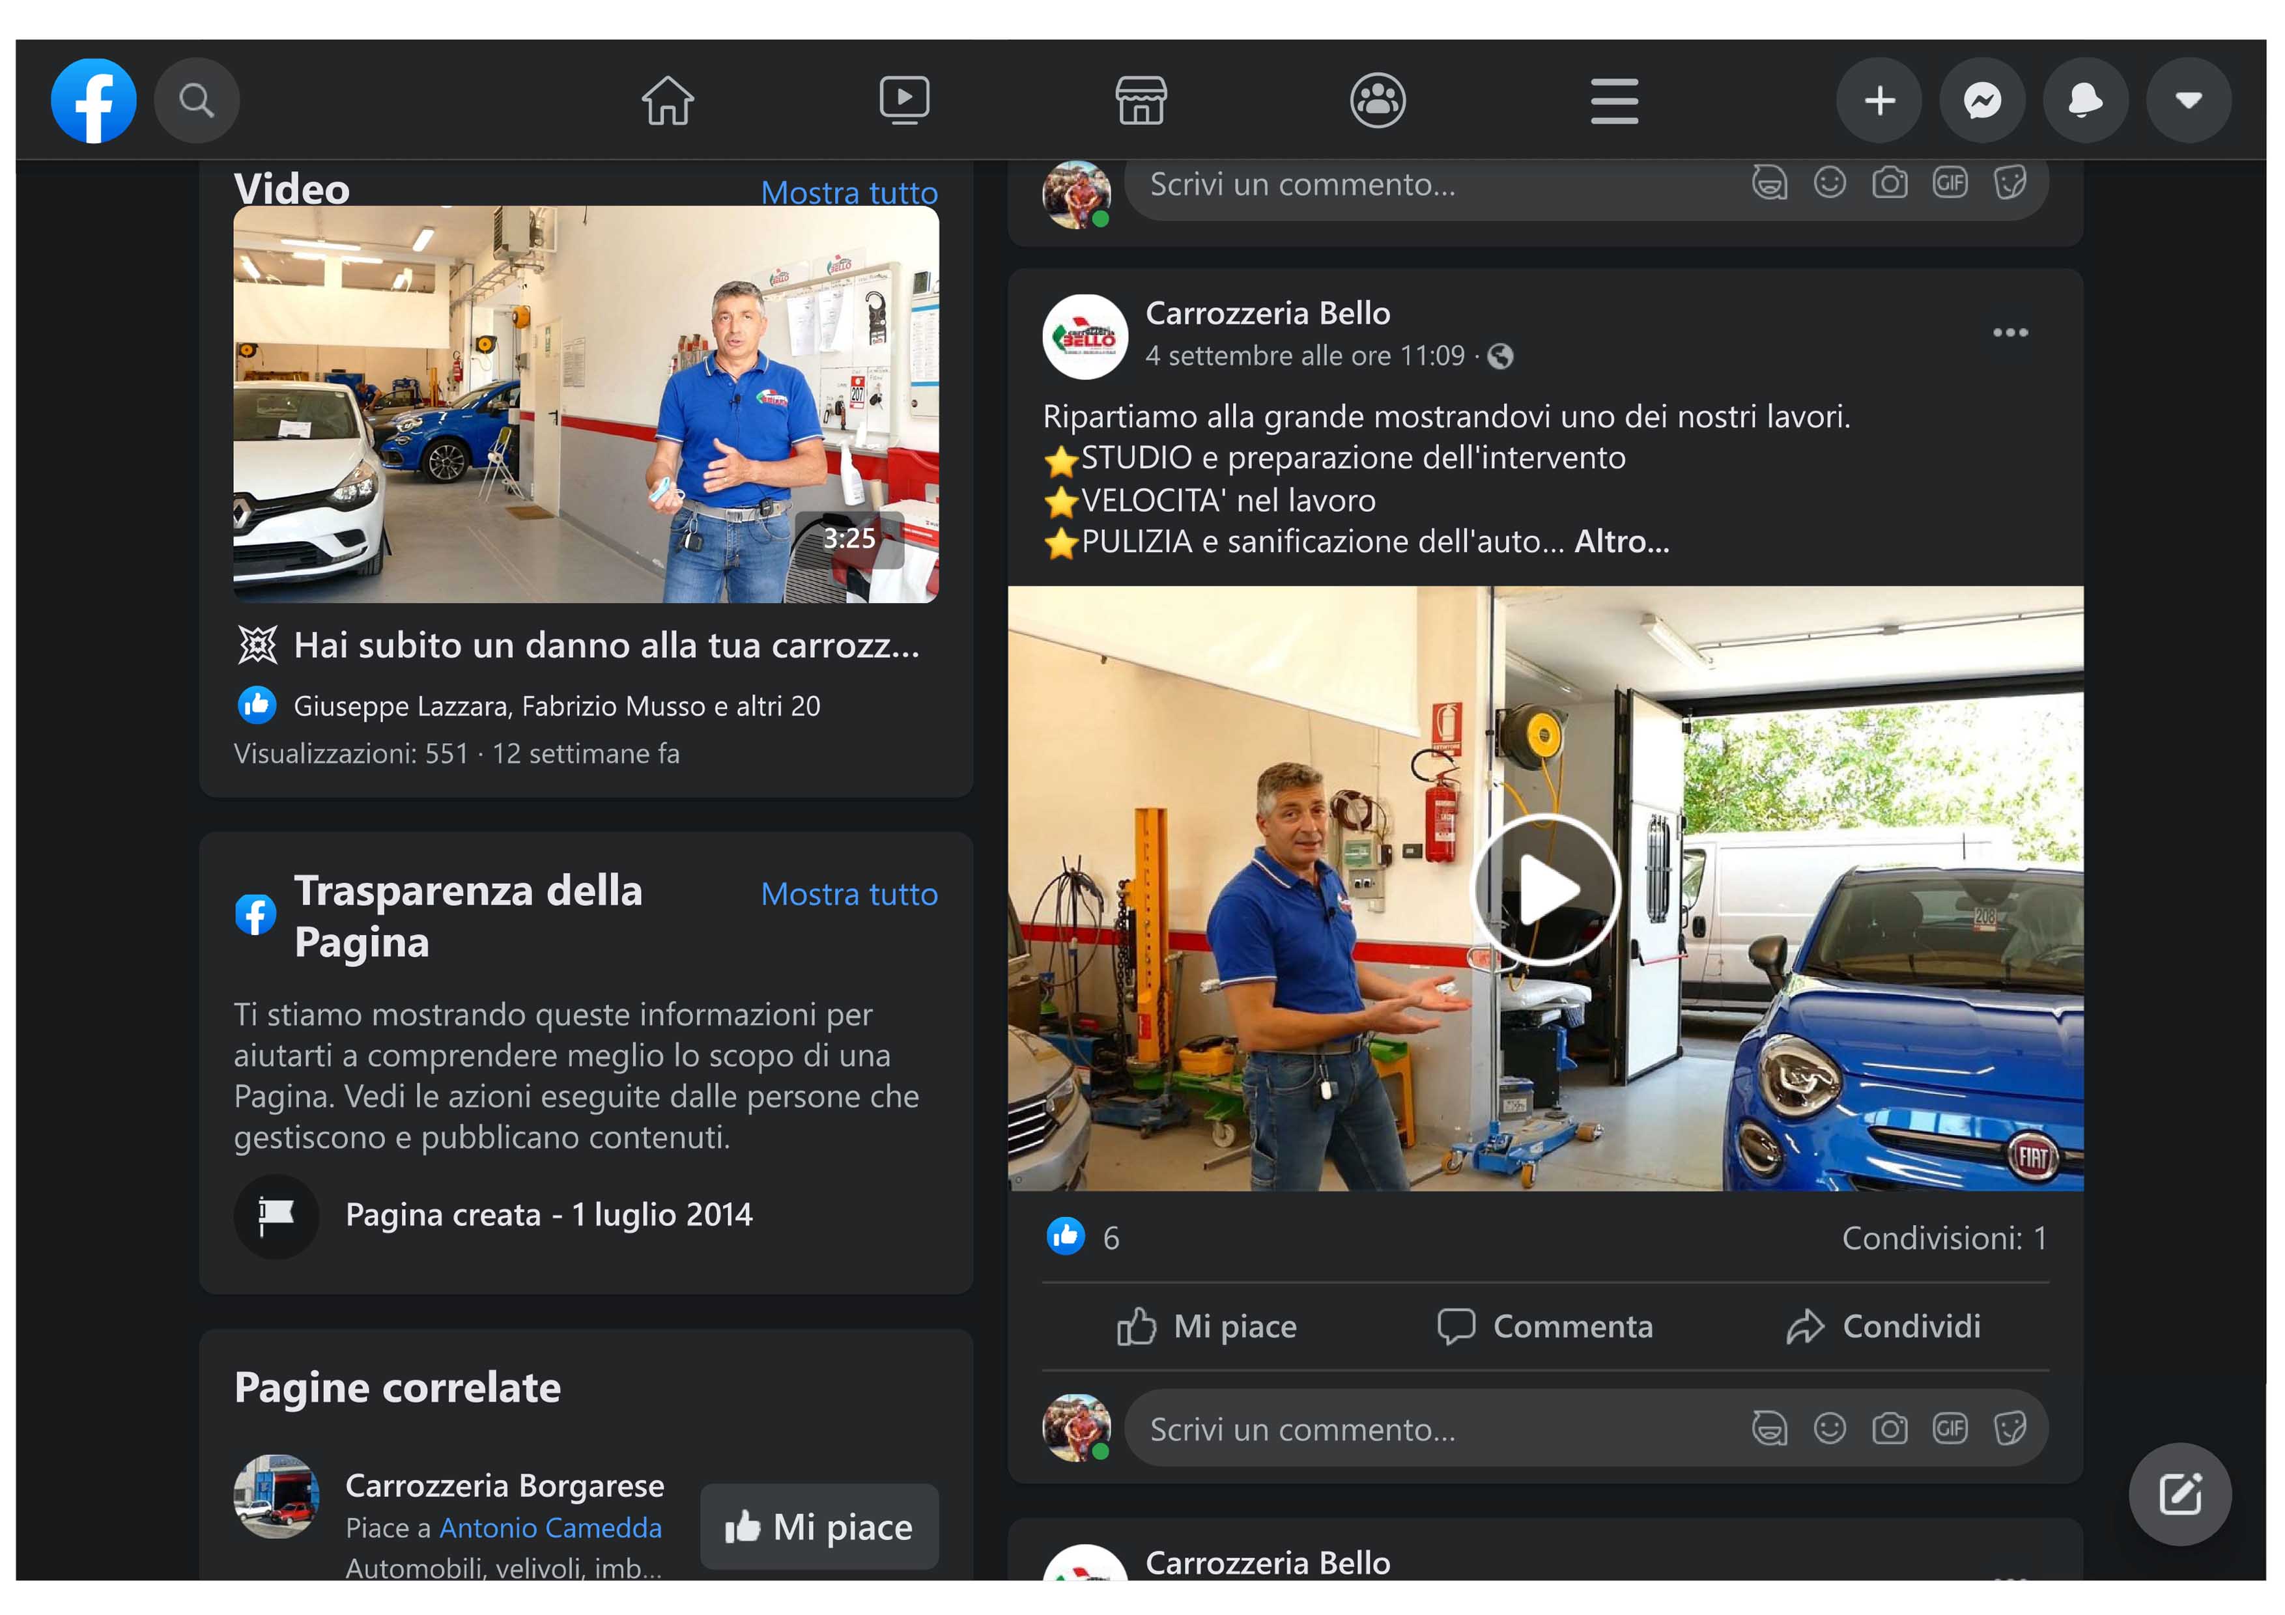This screenshot has width=2285, height=1615.
Task: Click the search magnifier icon
Action: [x=196, y=100]
